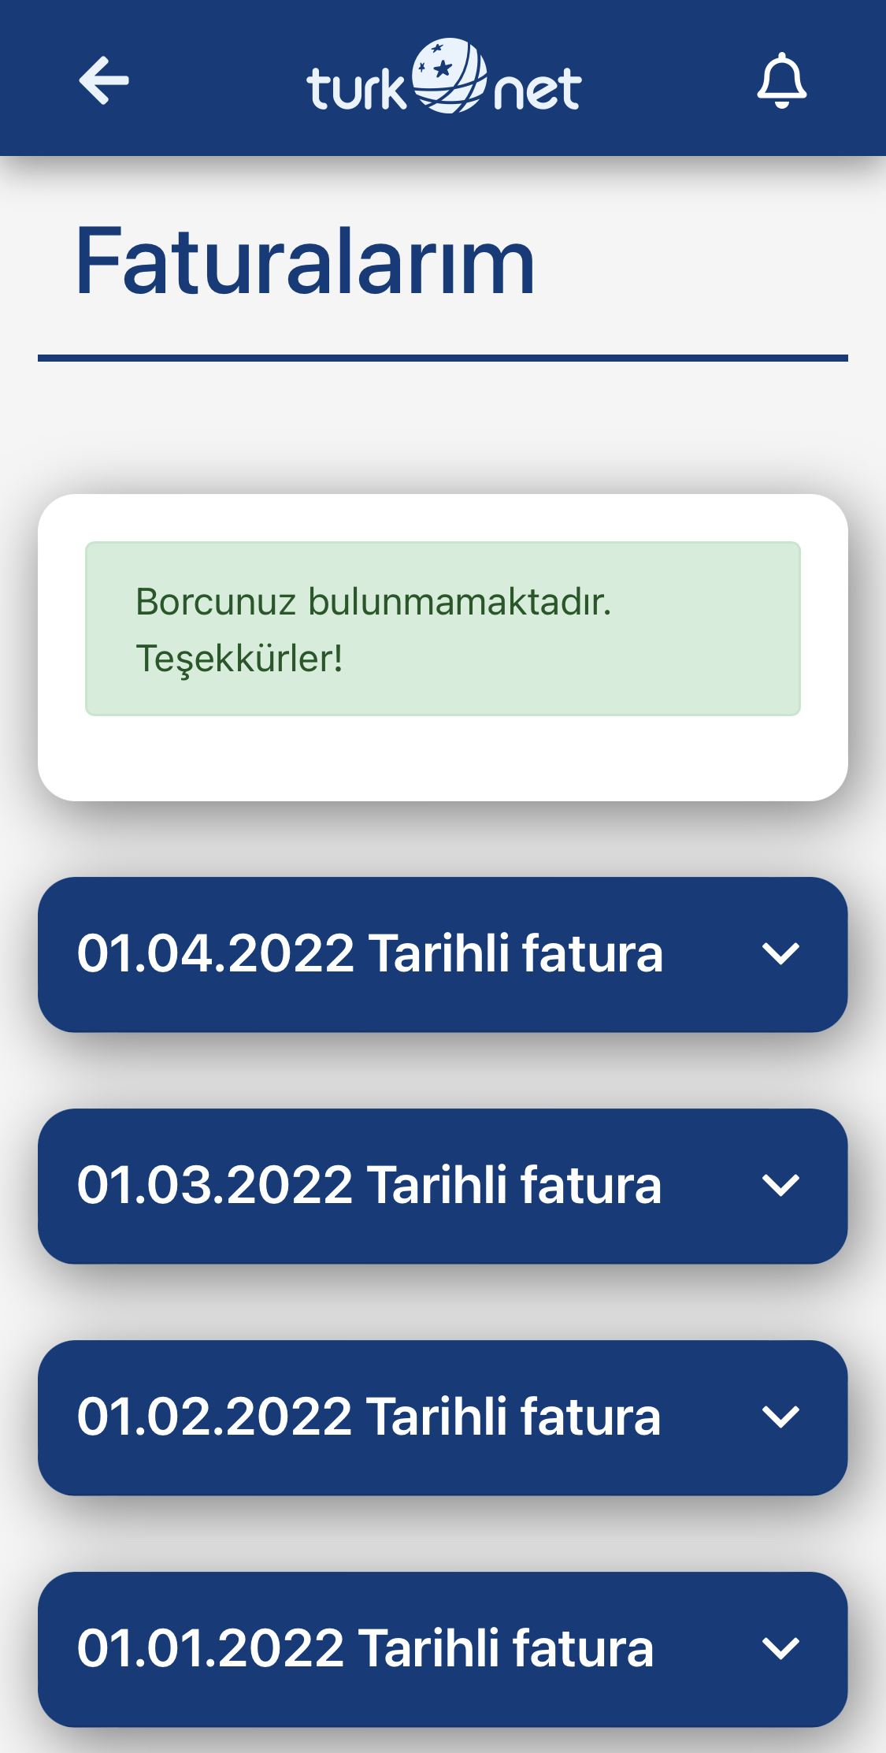
Task: Click the chevron on 01.03.2022 invoice
Action: [780, 1186]
